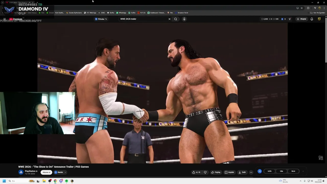Open the PlayStation channel name

point(30,171)
